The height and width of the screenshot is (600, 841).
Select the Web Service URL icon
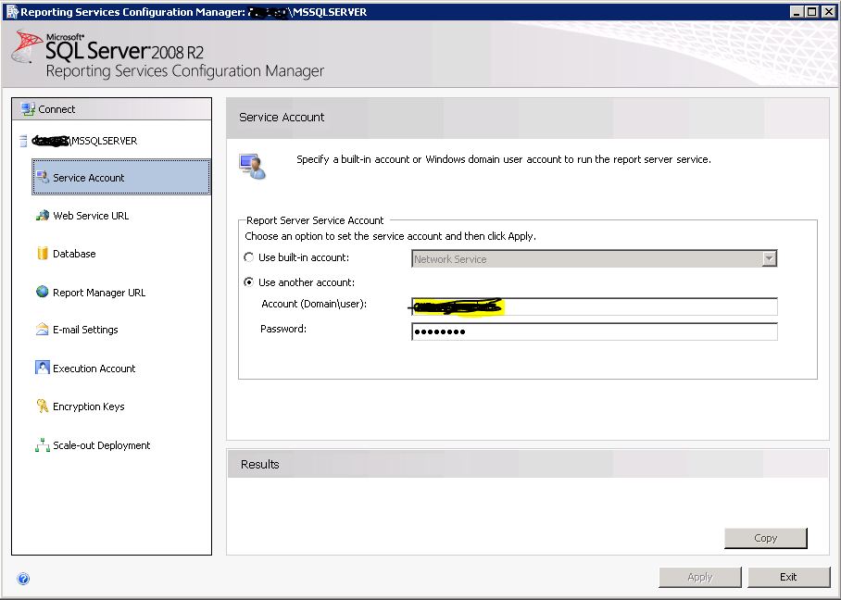pos(43,215)
